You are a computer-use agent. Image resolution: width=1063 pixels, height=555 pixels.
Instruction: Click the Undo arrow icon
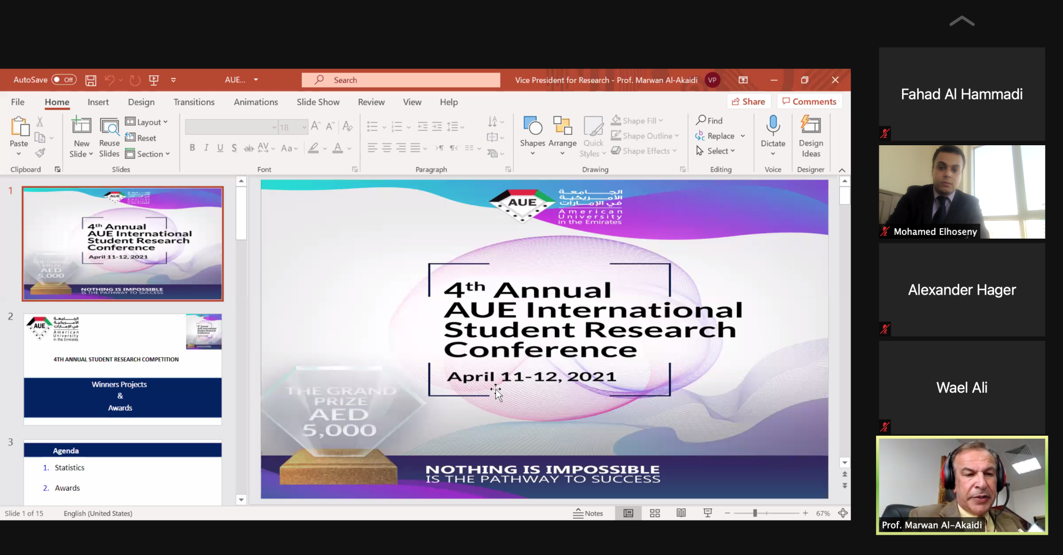coord(110,80)
